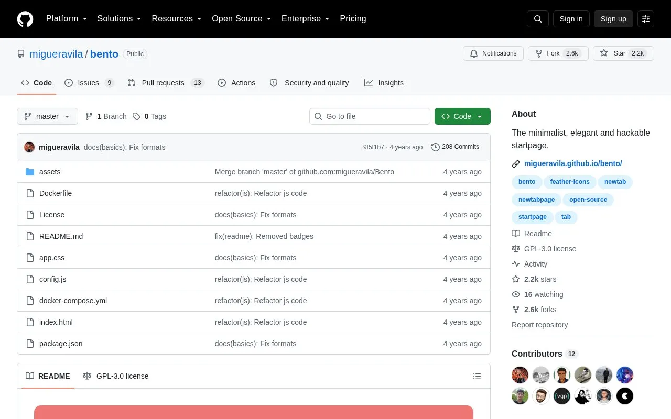Fork the bento repository
671x419 pixels.
(558, 53)
